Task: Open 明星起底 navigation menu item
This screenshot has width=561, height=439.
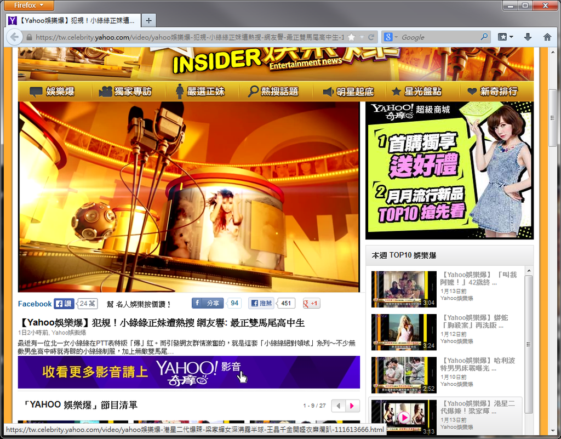Action: pos(348,92)
